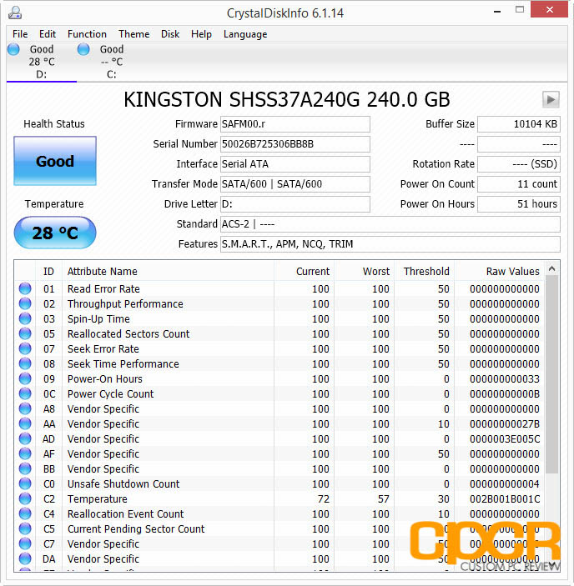Click the status orb for attribute DA
The width and height of the screenshot is (574, 586).
25,558
